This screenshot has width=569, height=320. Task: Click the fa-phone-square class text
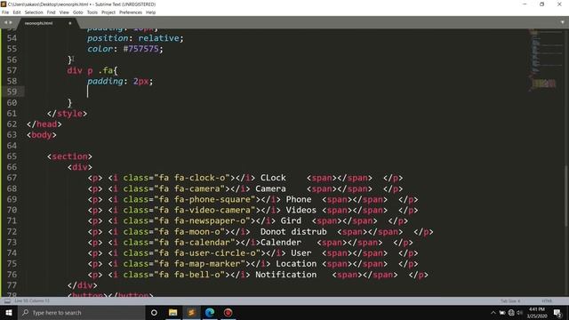click(x=212, y=199)
